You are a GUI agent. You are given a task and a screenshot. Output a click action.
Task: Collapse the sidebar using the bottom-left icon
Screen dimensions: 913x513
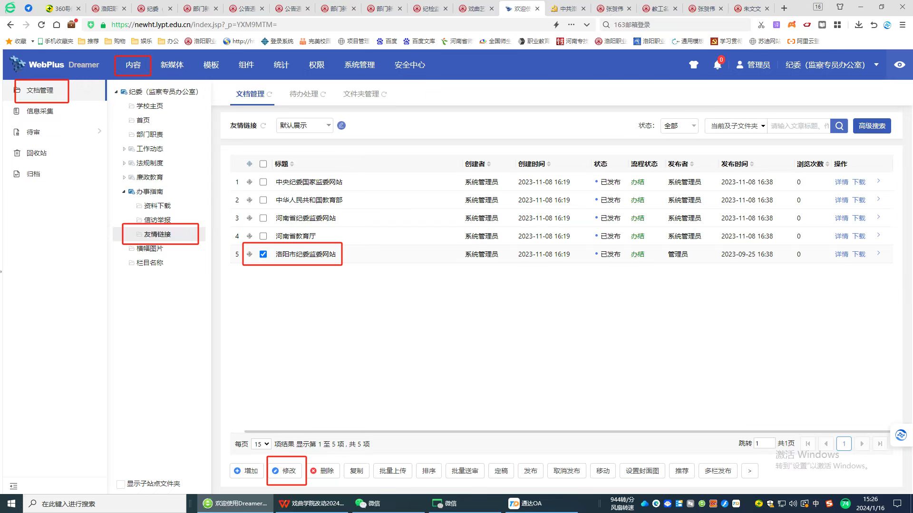13,486
